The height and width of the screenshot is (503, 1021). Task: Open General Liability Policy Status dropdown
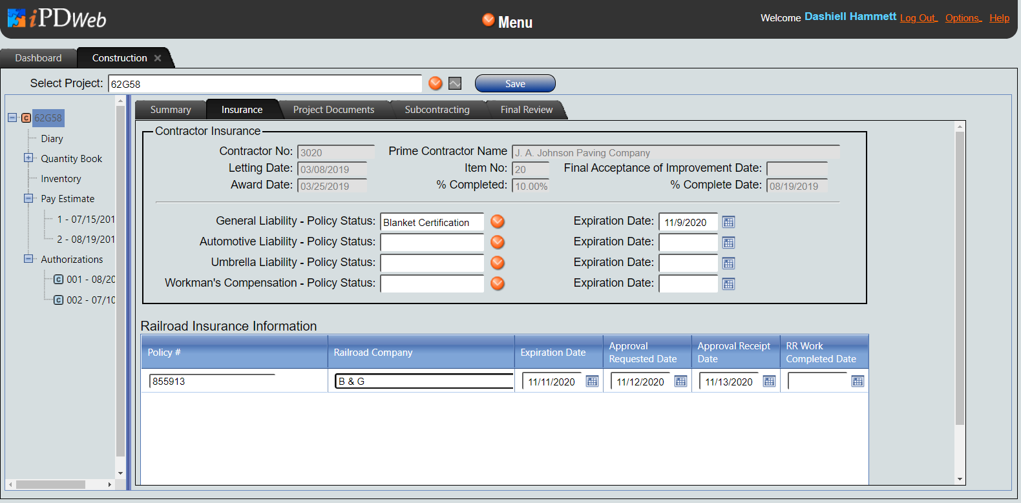pyautogui.click(x=497, y=221)
